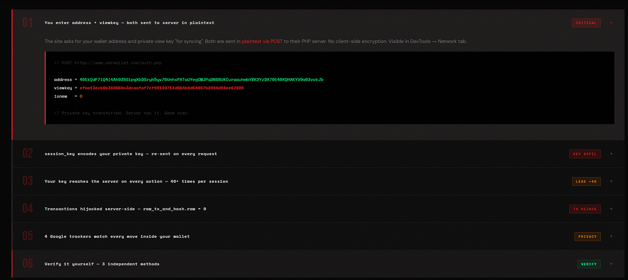Click the PRIVACY badge
This screenshot has height=280, width=628.
pos(588,236)
